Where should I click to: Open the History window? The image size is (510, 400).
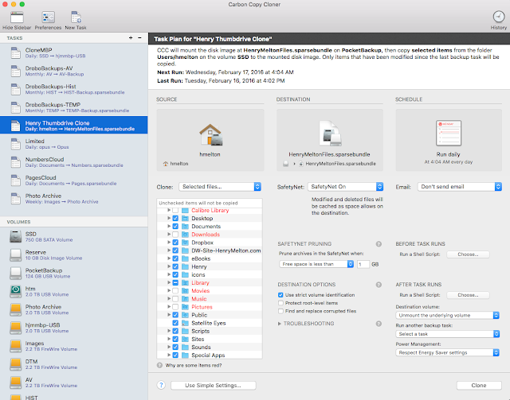(x=499, y=17)
